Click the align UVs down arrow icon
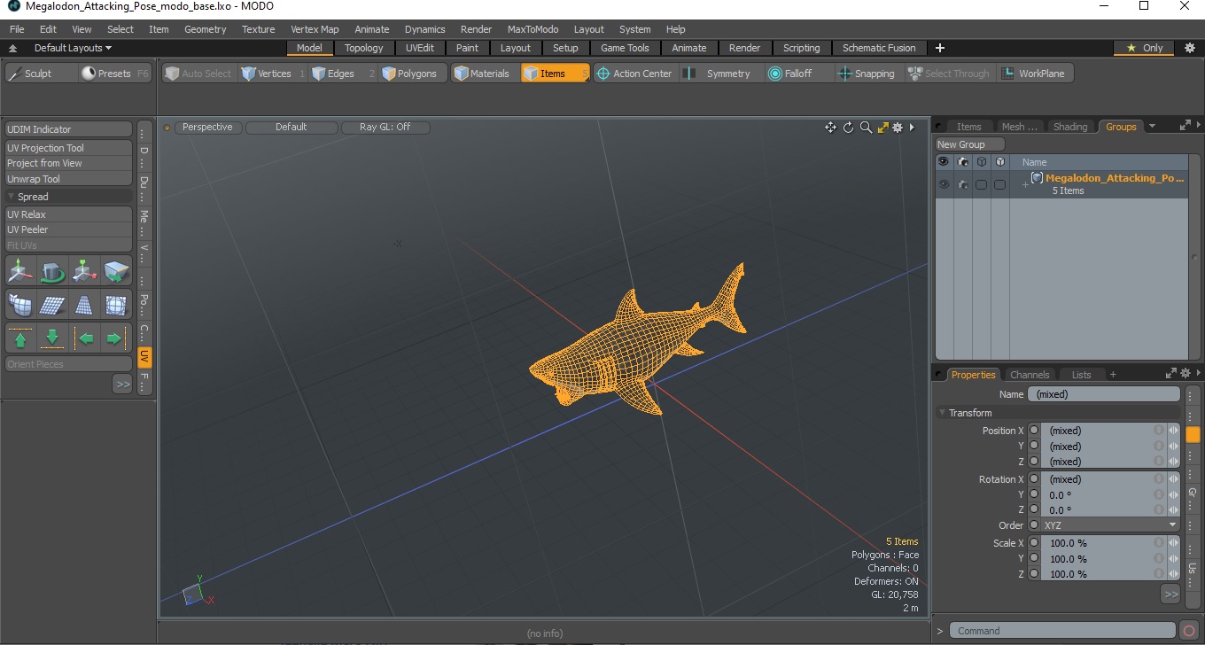 [x=52, y=338]
